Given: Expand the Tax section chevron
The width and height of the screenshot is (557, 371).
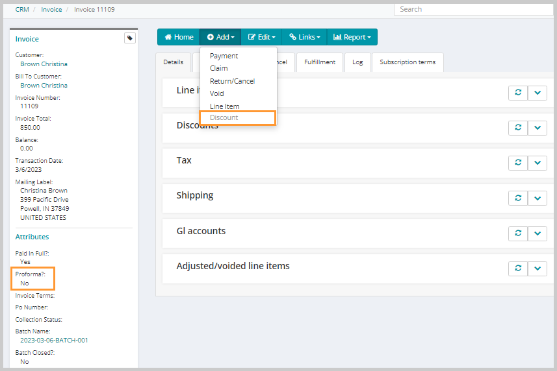Looking at the screenshot, I should pyautogui.click(x=537, y=163).
